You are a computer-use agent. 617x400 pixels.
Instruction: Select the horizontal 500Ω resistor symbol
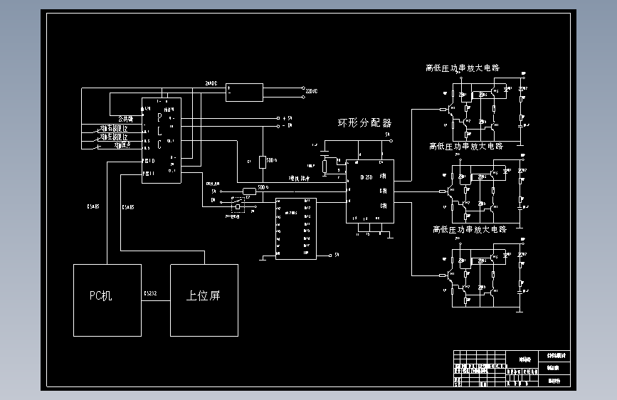click(250, 191)
